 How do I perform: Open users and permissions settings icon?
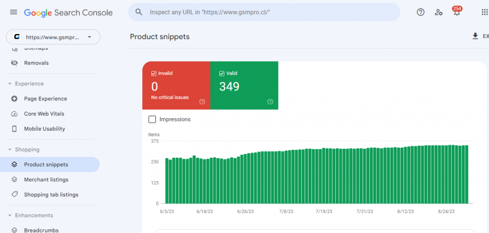[438, 12]
